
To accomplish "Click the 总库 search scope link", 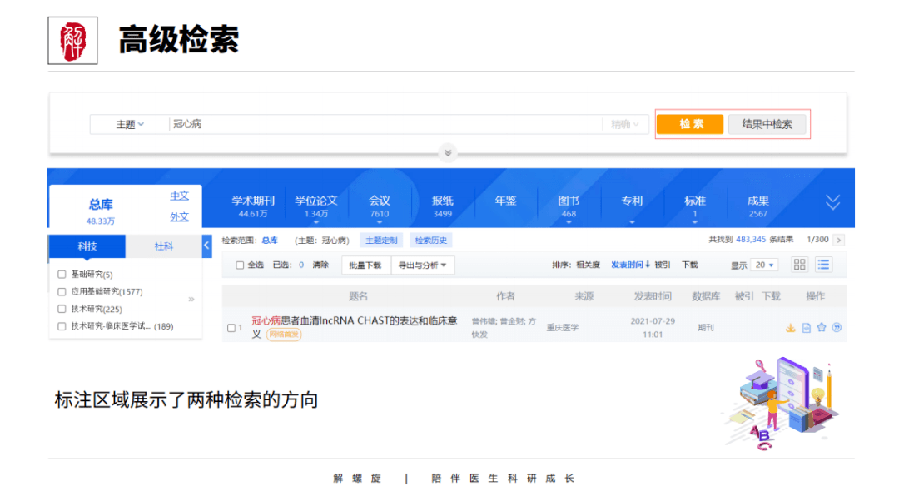I will click(270, 241).
